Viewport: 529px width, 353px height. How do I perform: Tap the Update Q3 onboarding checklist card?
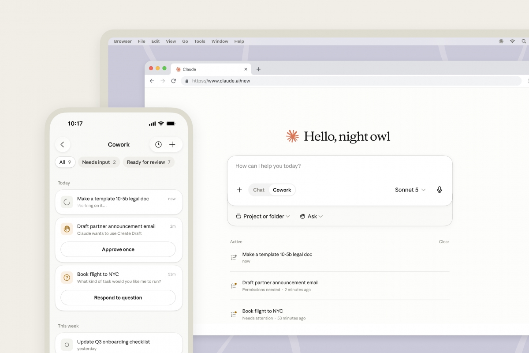pyautogui.click(x=119, y=343)
